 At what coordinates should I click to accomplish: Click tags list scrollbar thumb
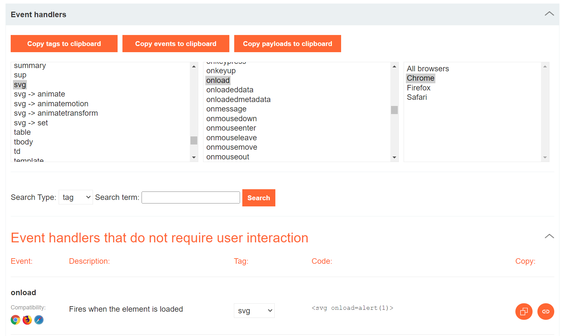pyautogui.click(x=194, y=140)
